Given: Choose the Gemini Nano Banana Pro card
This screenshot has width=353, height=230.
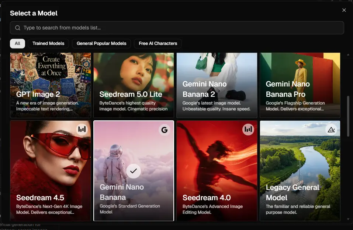Looking at the screenshot, I should [x=300, y=85].
